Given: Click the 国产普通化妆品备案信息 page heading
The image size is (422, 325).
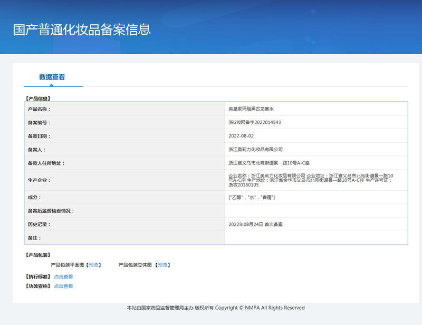Looking at the screenshot, I should point(82,29).
